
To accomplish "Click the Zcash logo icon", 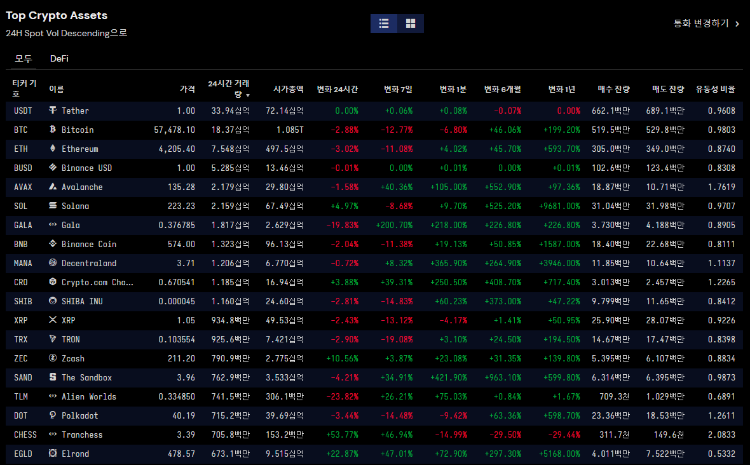I will pyautogui.click(x=53, y=358).
